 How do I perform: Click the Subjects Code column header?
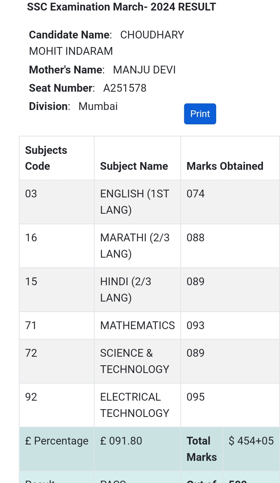click(x=46, y=158)
